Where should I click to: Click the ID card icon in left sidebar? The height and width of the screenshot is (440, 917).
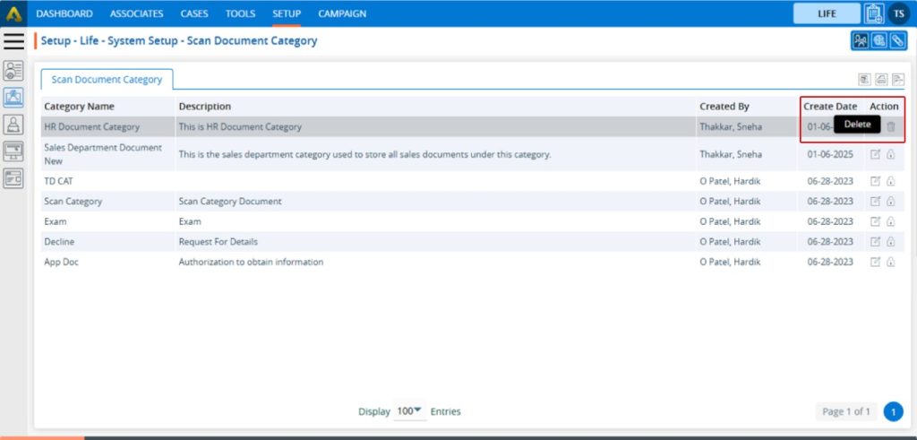(x=13, y=72)
